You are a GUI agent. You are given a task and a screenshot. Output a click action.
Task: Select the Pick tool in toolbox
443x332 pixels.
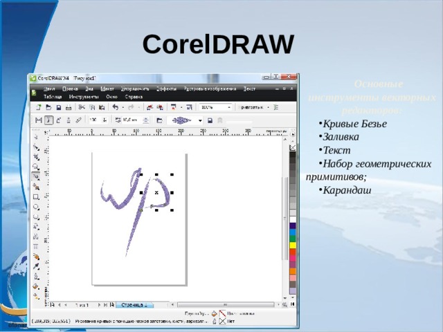click(36, 138)
